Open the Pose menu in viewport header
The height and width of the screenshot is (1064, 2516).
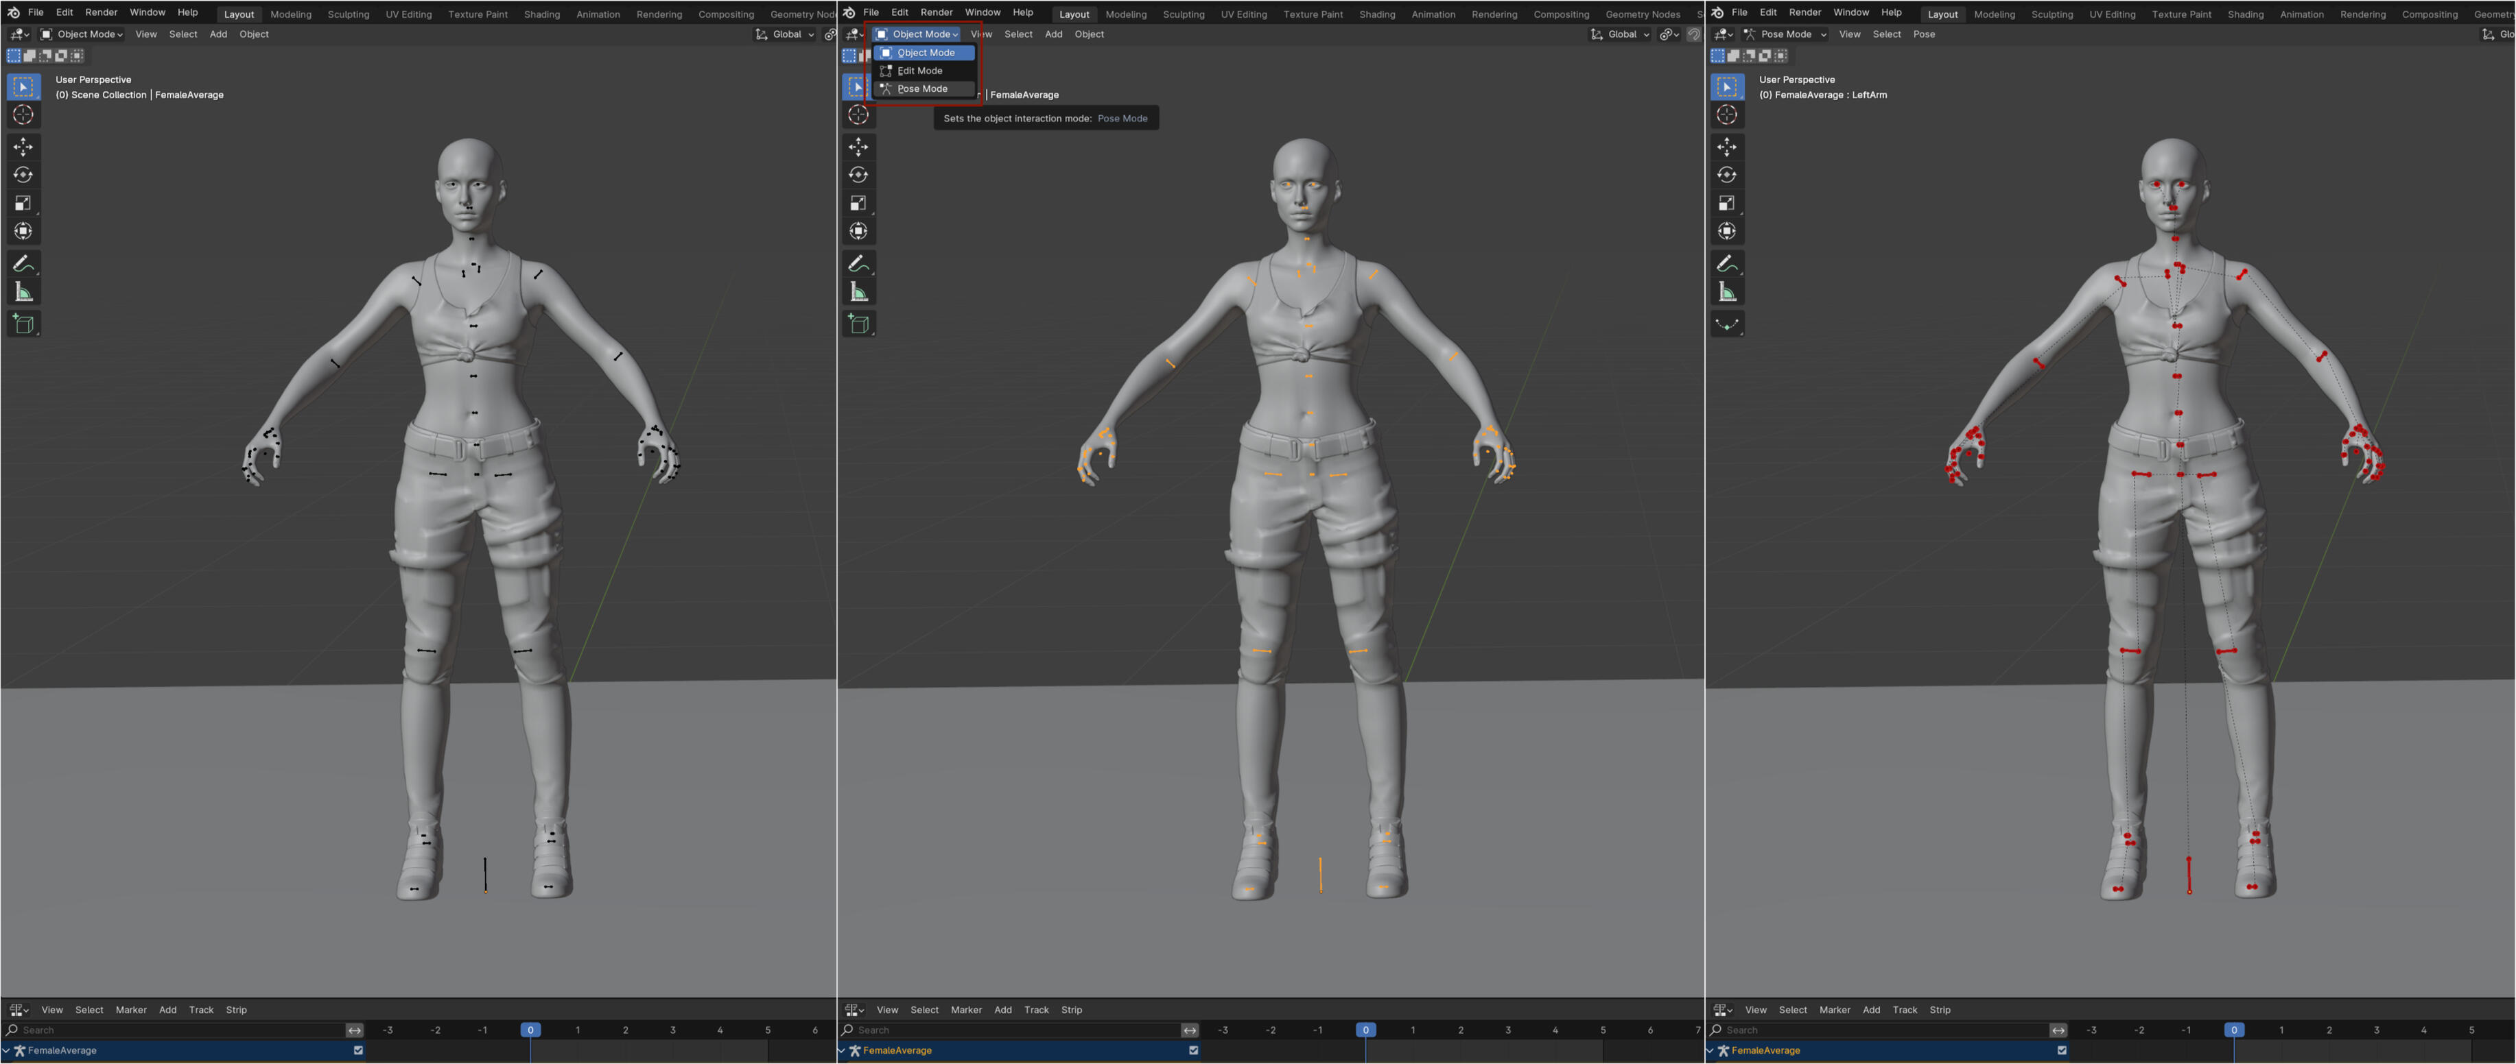[1923, 34]
